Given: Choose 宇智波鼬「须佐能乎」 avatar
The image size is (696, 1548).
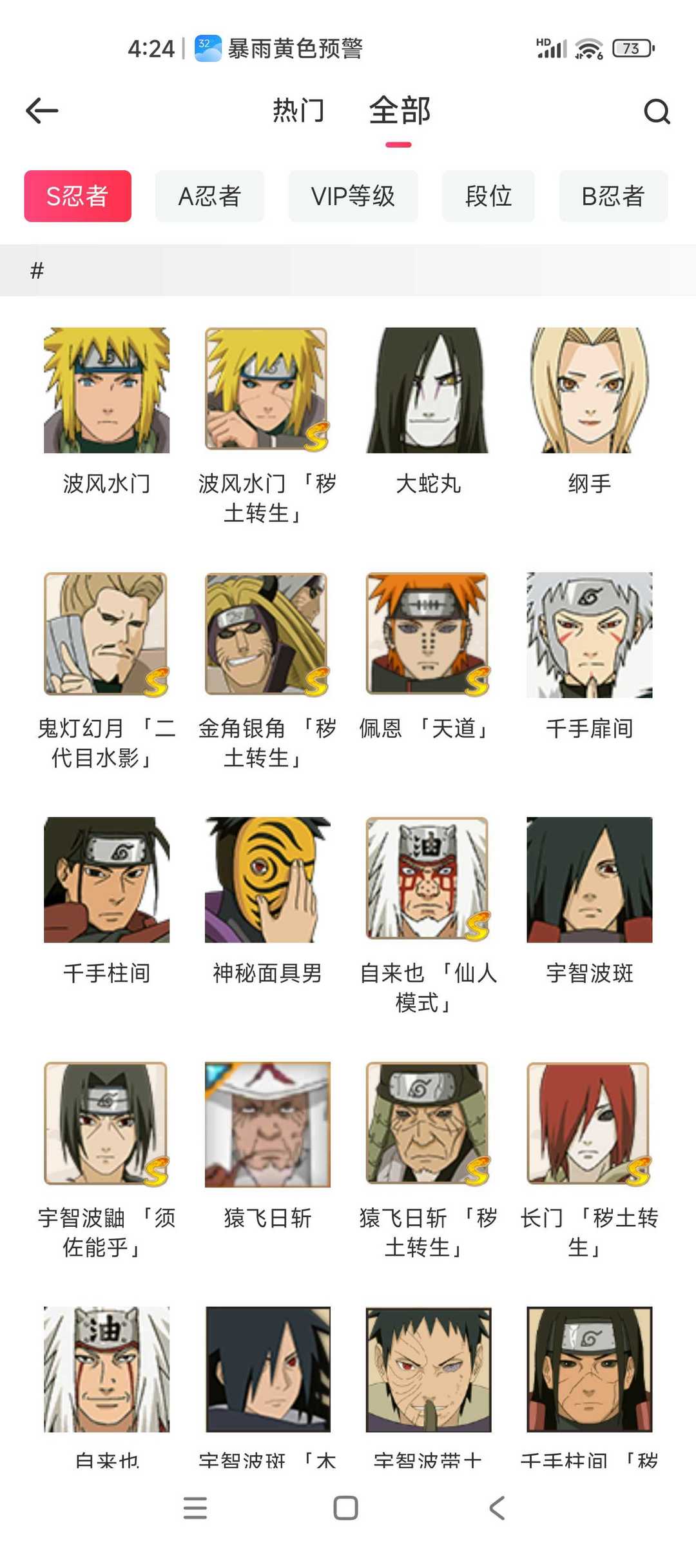Looking at the screenshot, I should 106,1124.
